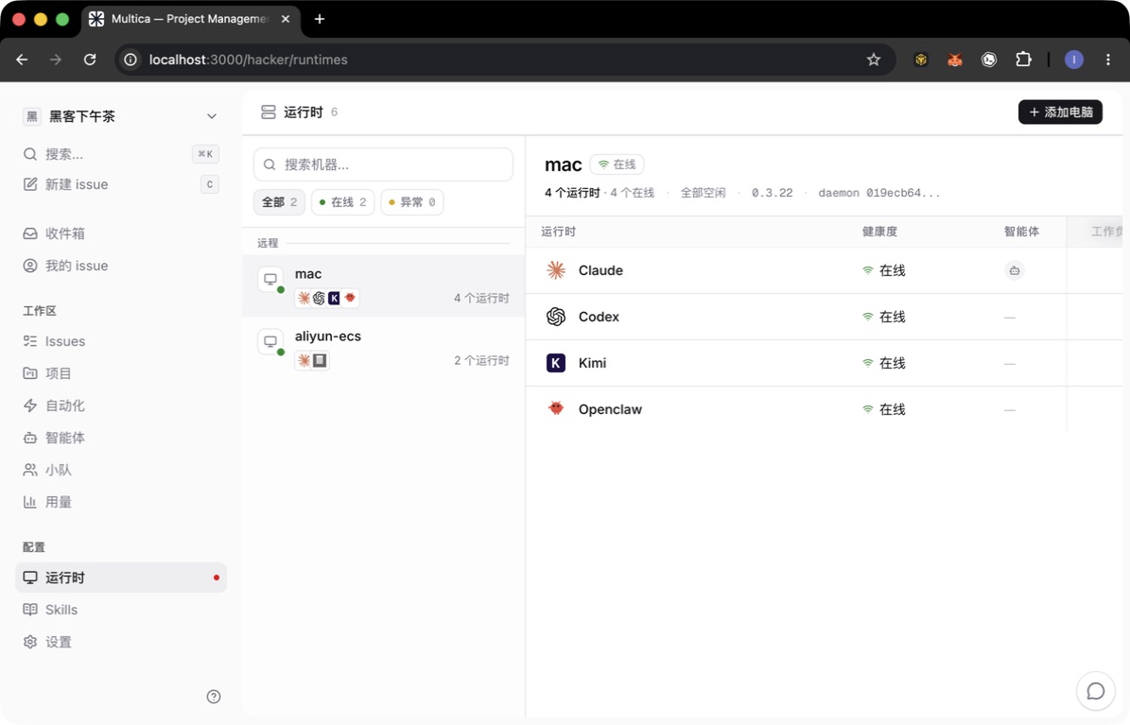Open 我的 issue in the sidebar
1130x725 pixels.
click(x=121, y=266)
